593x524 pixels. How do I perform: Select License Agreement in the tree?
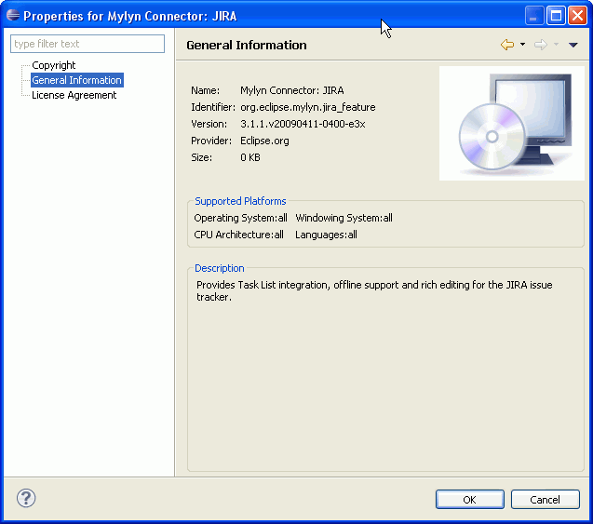(74, 95)
